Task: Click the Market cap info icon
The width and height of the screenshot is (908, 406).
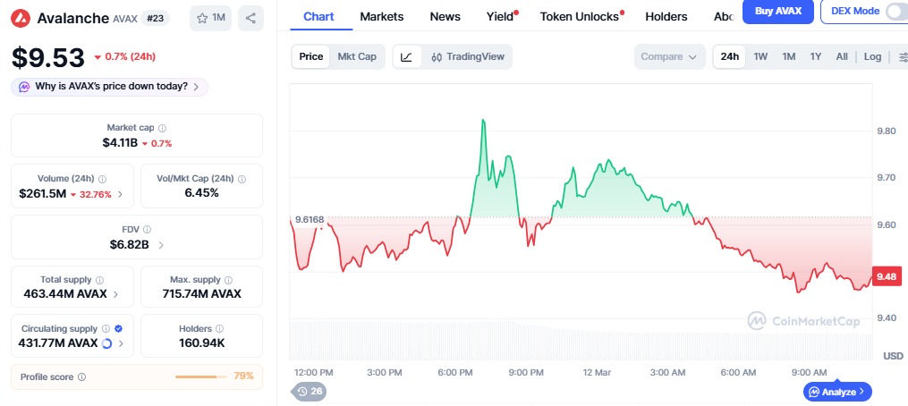Action: pos(162,129)
